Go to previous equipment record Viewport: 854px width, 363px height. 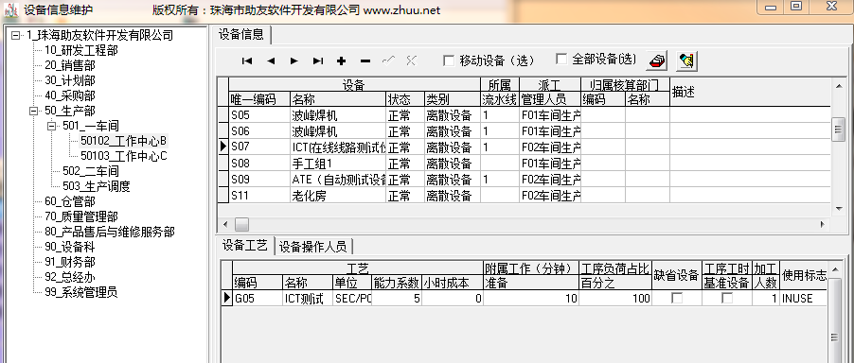point(271,60)
